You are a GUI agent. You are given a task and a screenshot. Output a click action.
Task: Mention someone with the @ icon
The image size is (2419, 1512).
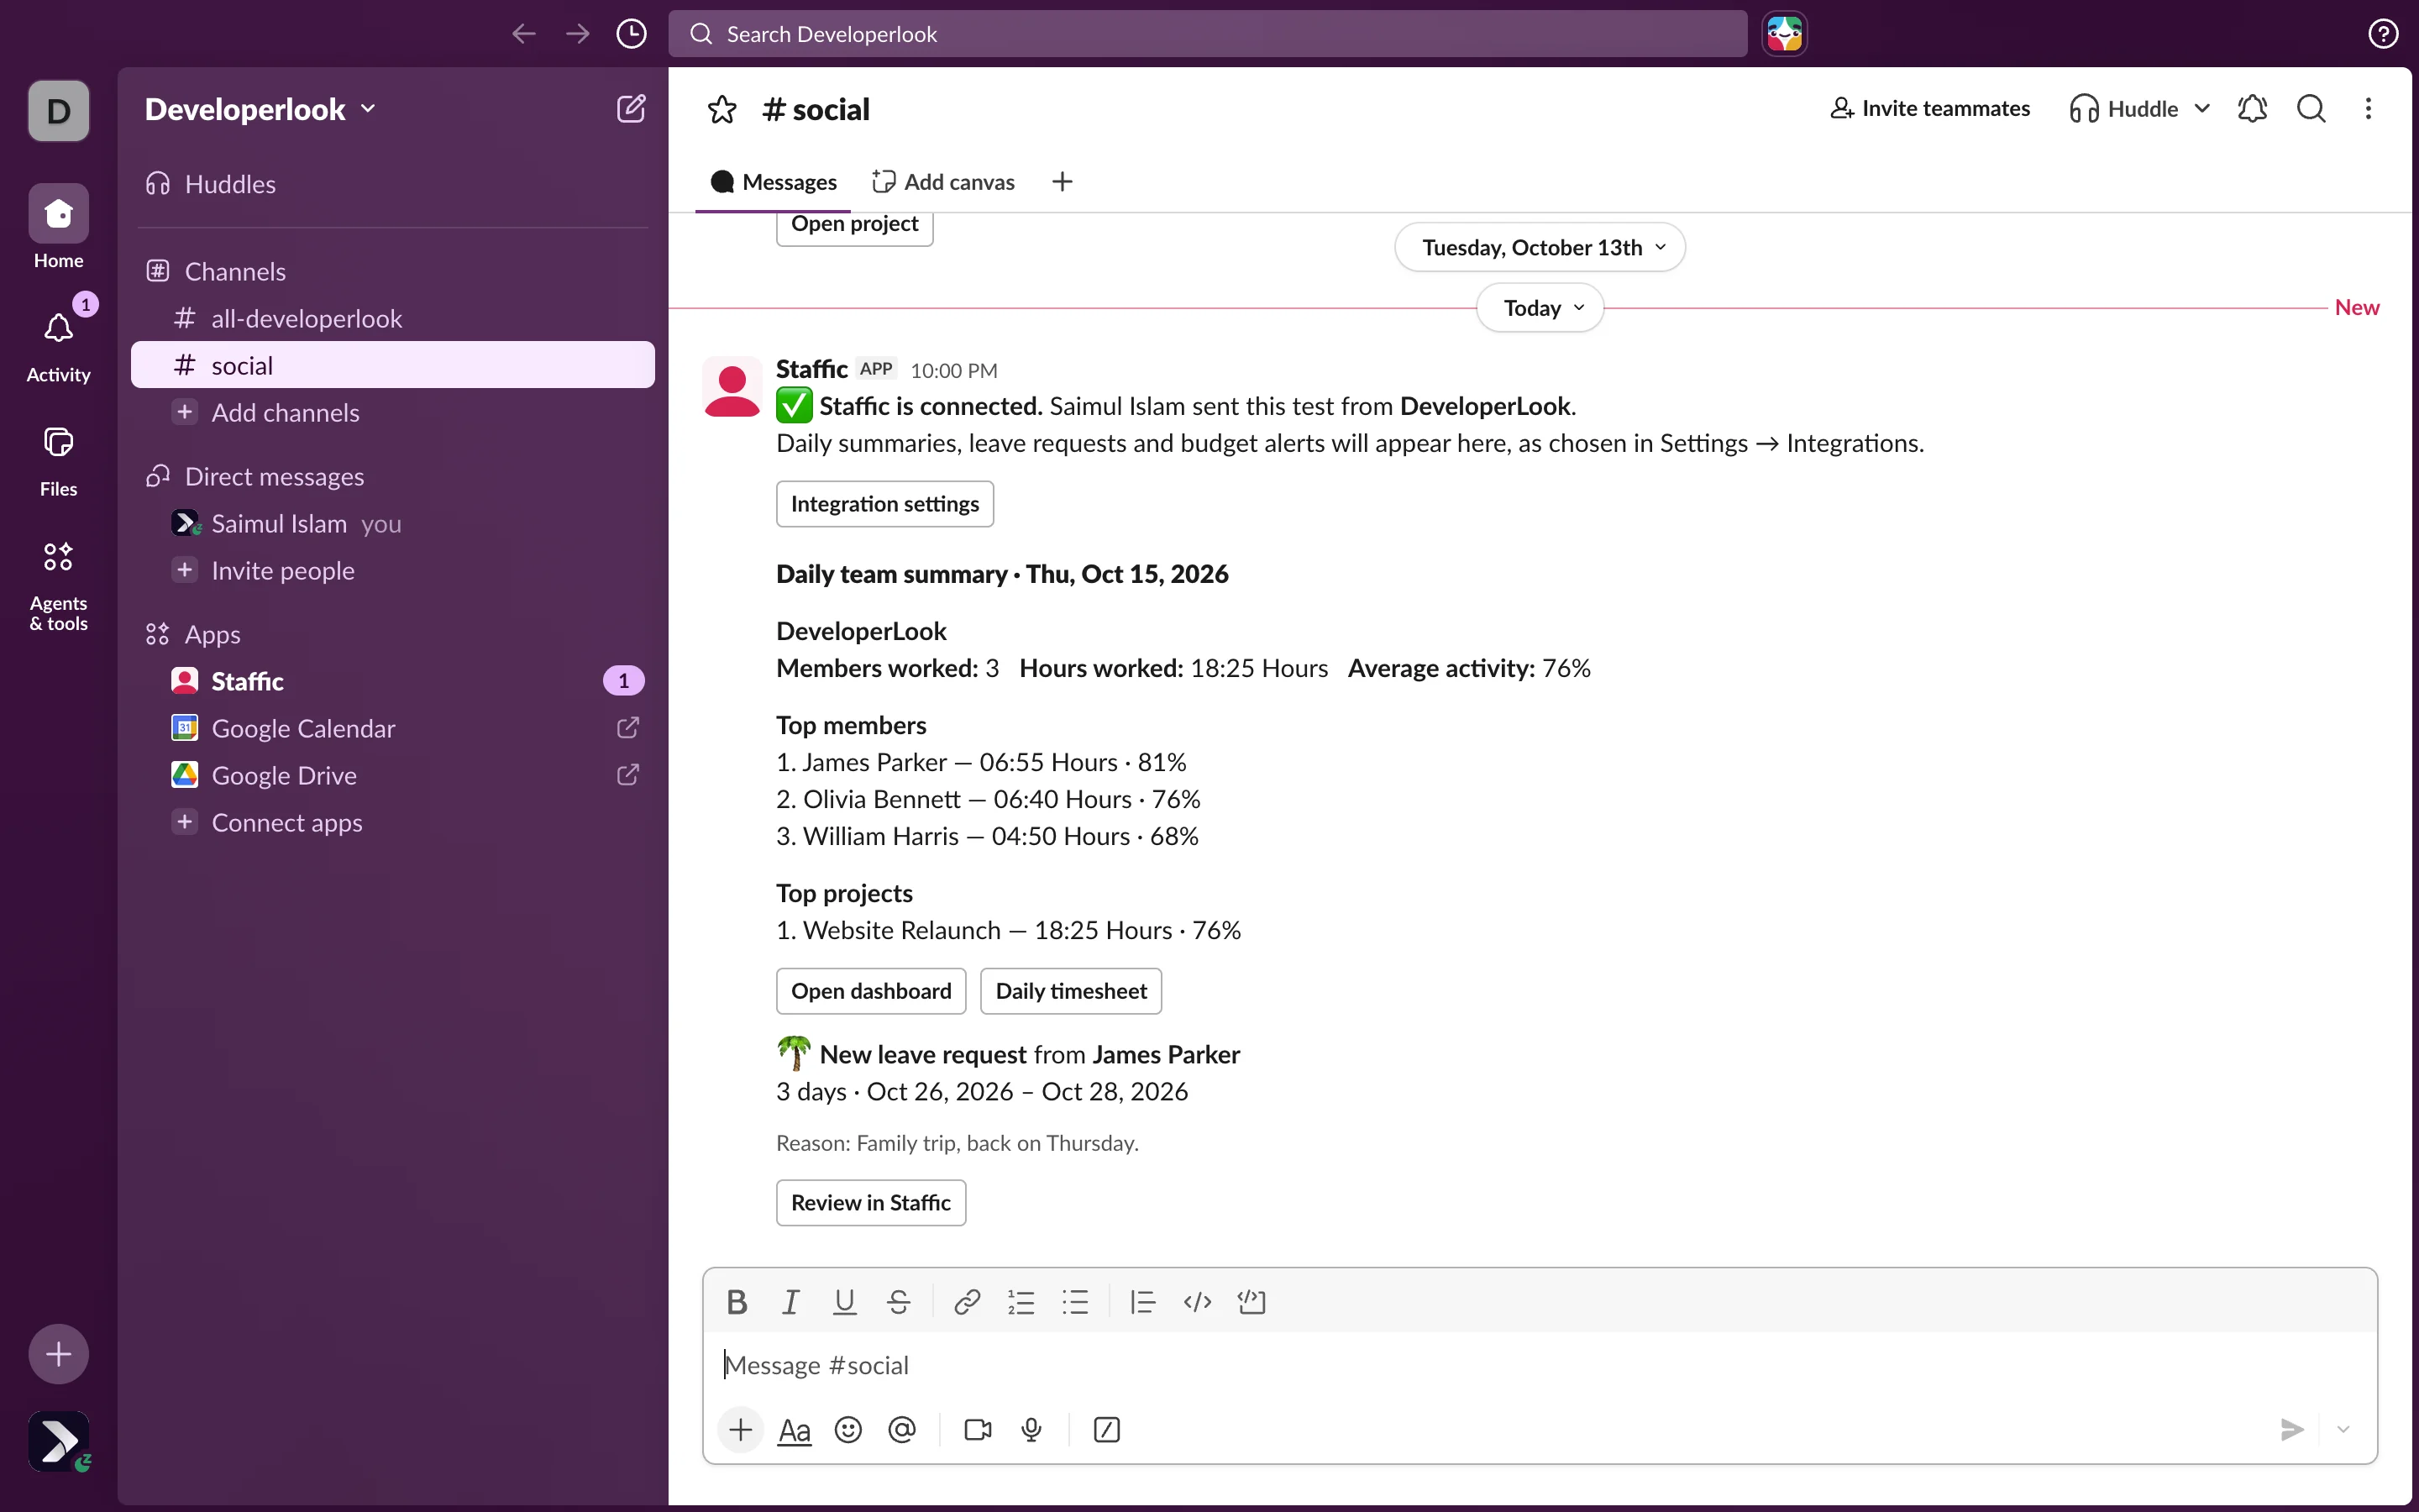tap(901, 1429)
